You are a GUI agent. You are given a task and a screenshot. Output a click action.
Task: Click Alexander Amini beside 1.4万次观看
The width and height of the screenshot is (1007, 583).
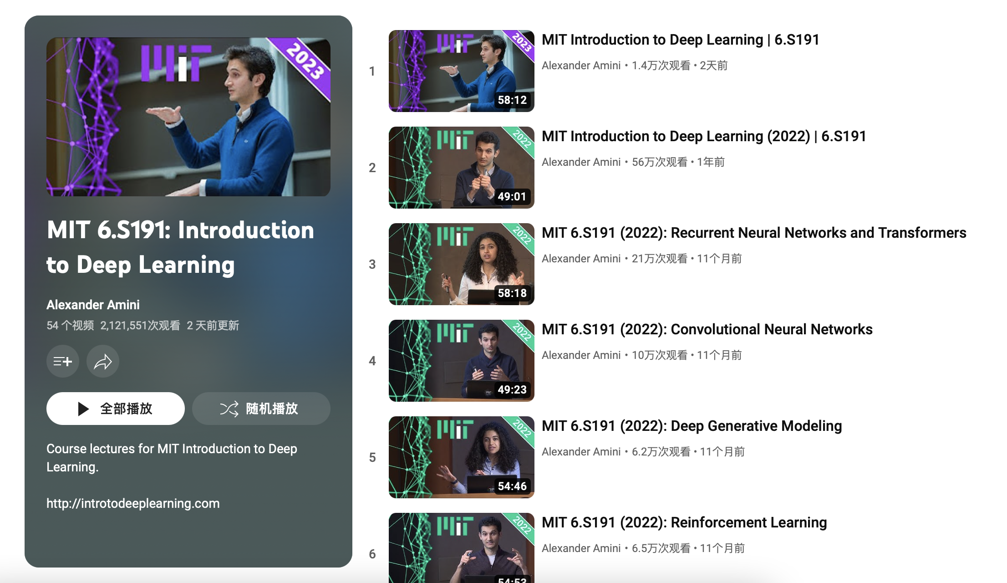pyautogui.click(x=581, y=66)
